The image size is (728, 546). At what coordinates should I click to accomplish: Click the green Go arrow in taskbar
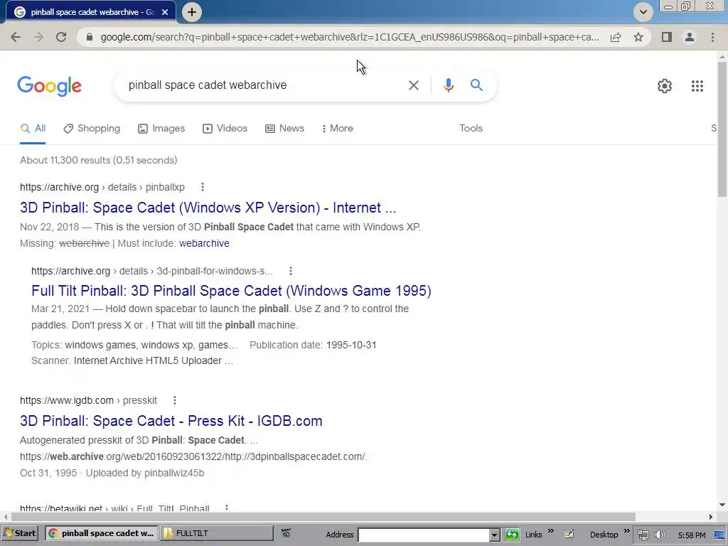point(512,535)
